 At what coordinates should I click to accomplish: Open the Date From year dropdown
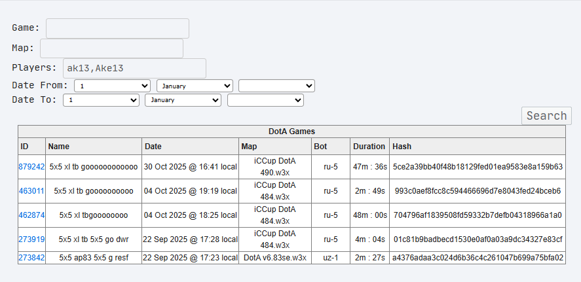coord(276,86)
